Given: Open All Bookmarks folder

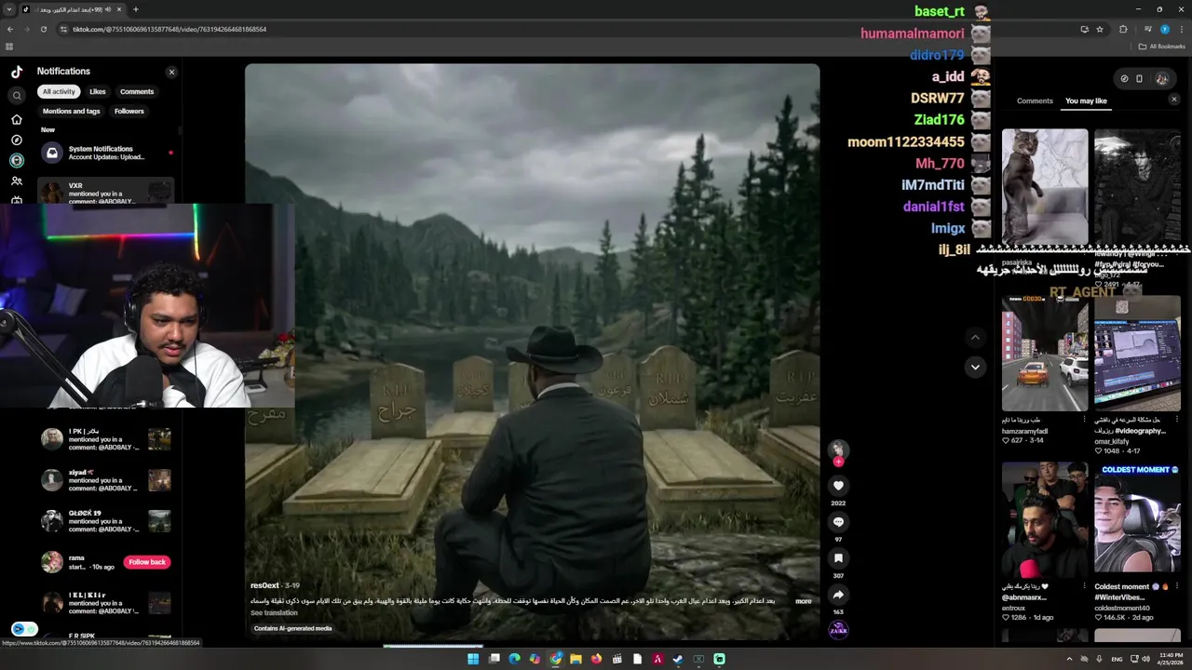Looking at the screenshot, I should tap(1160, 47).
